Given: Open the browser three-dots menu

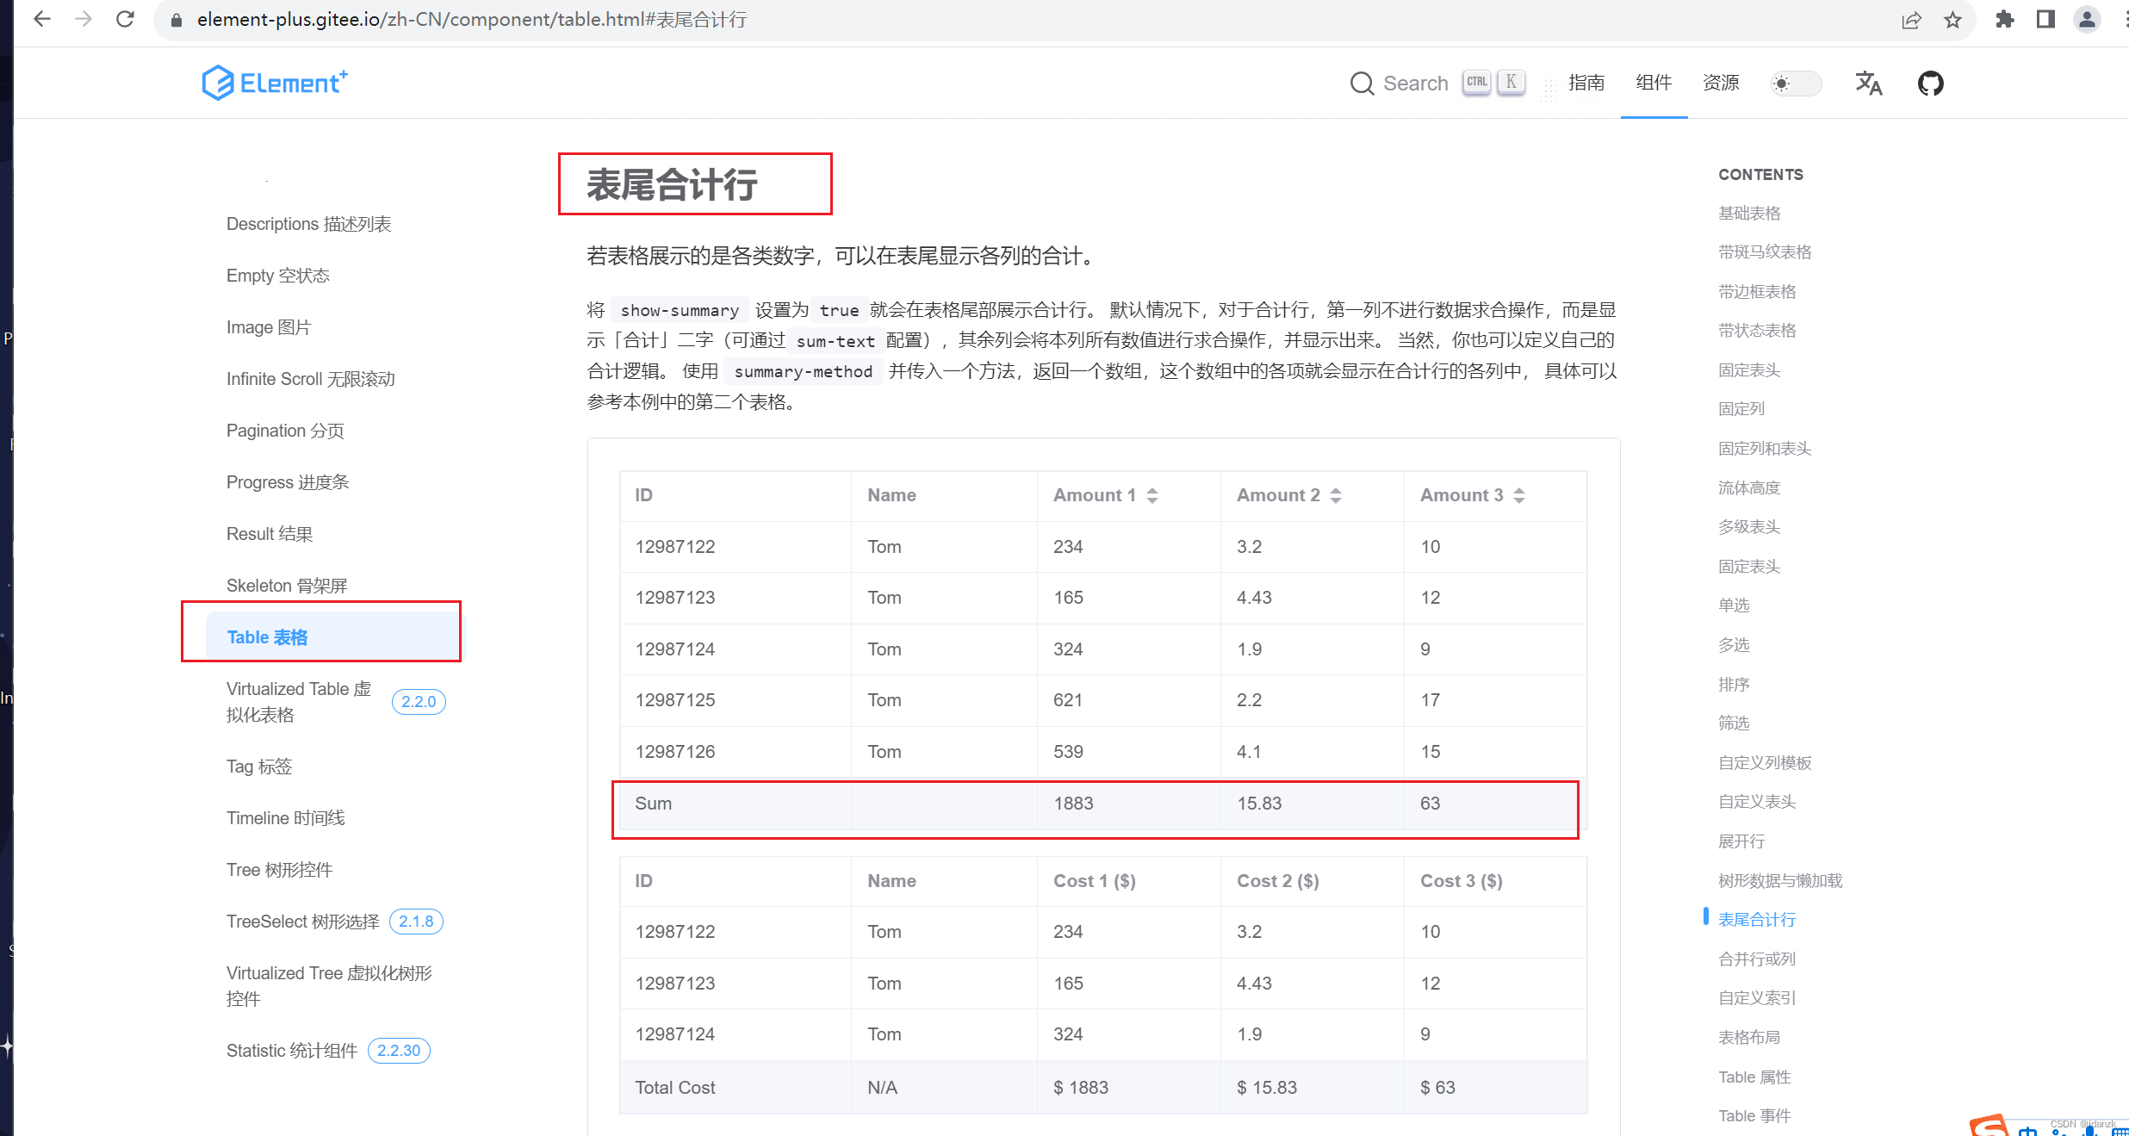Looking at the screenshot, I should pyautogui.click(x=2123, y=19).
